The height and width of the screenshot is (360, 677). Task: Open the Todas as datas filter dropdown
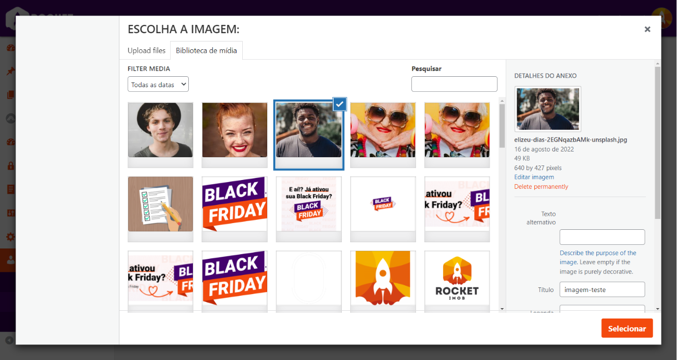click(x=158, y=85)
